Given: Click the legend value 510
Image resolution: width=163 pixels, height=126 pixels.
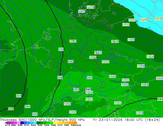Looking at the screenshot, I should point(27,125).
